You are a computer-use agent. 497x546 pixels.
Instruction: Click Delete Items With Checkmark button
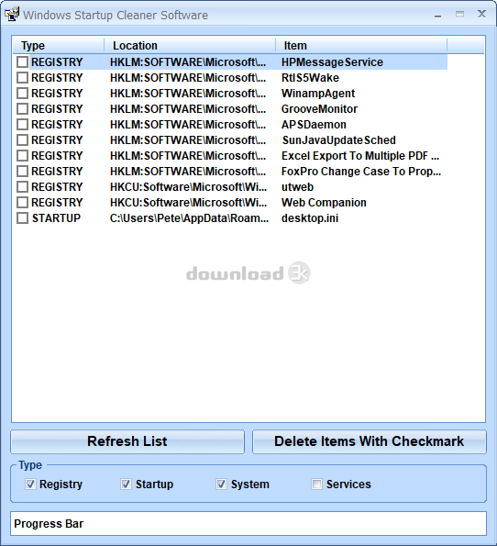[369, 441]
